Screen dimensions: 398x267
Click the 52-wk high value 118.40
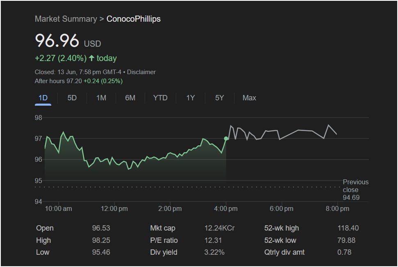(348, 228)
